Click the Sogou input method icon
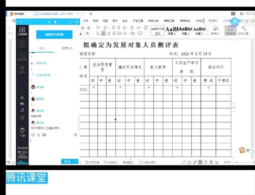This screenshot has width=255, height=195. tap(242, 150)
